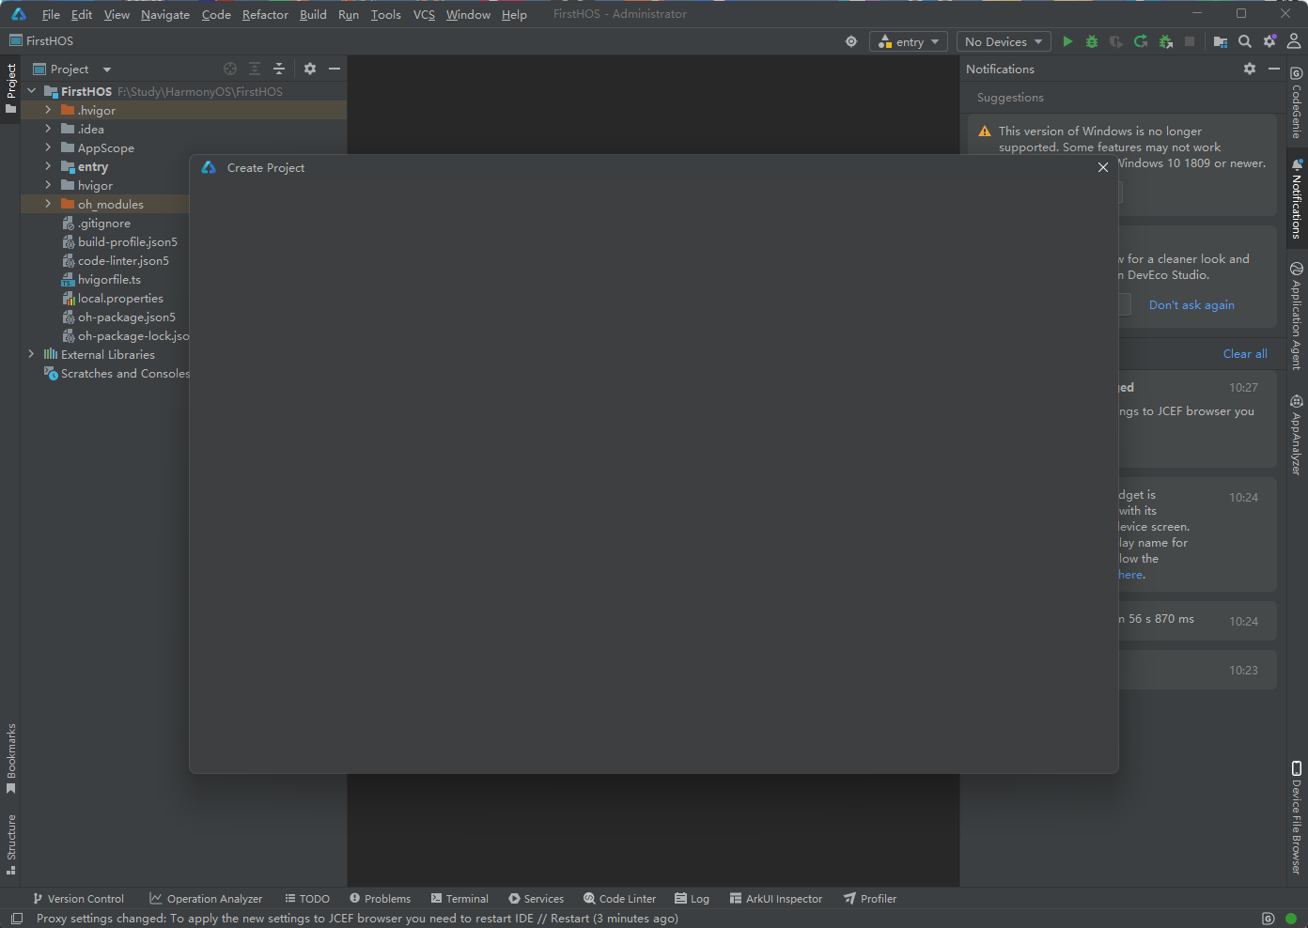Collapse all in Project panel toolbar

point(278,69)
